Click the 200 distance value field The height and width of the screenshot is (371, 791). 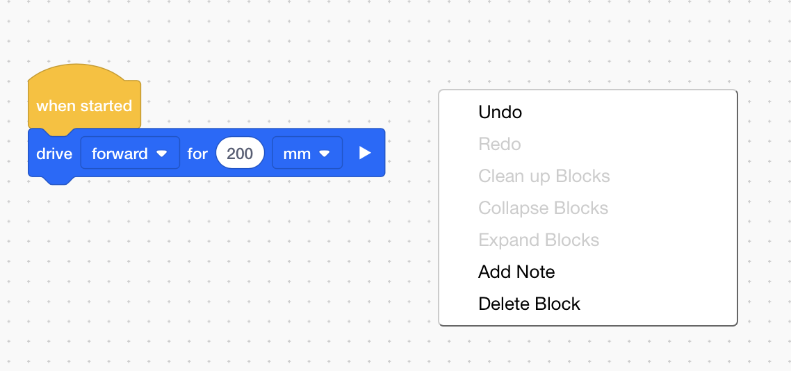pos(240,154)
